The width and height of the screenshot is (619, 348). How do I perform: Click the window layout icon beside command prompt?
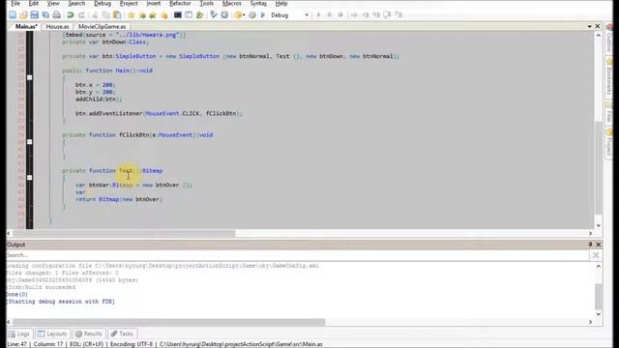[x=189, y=15]
